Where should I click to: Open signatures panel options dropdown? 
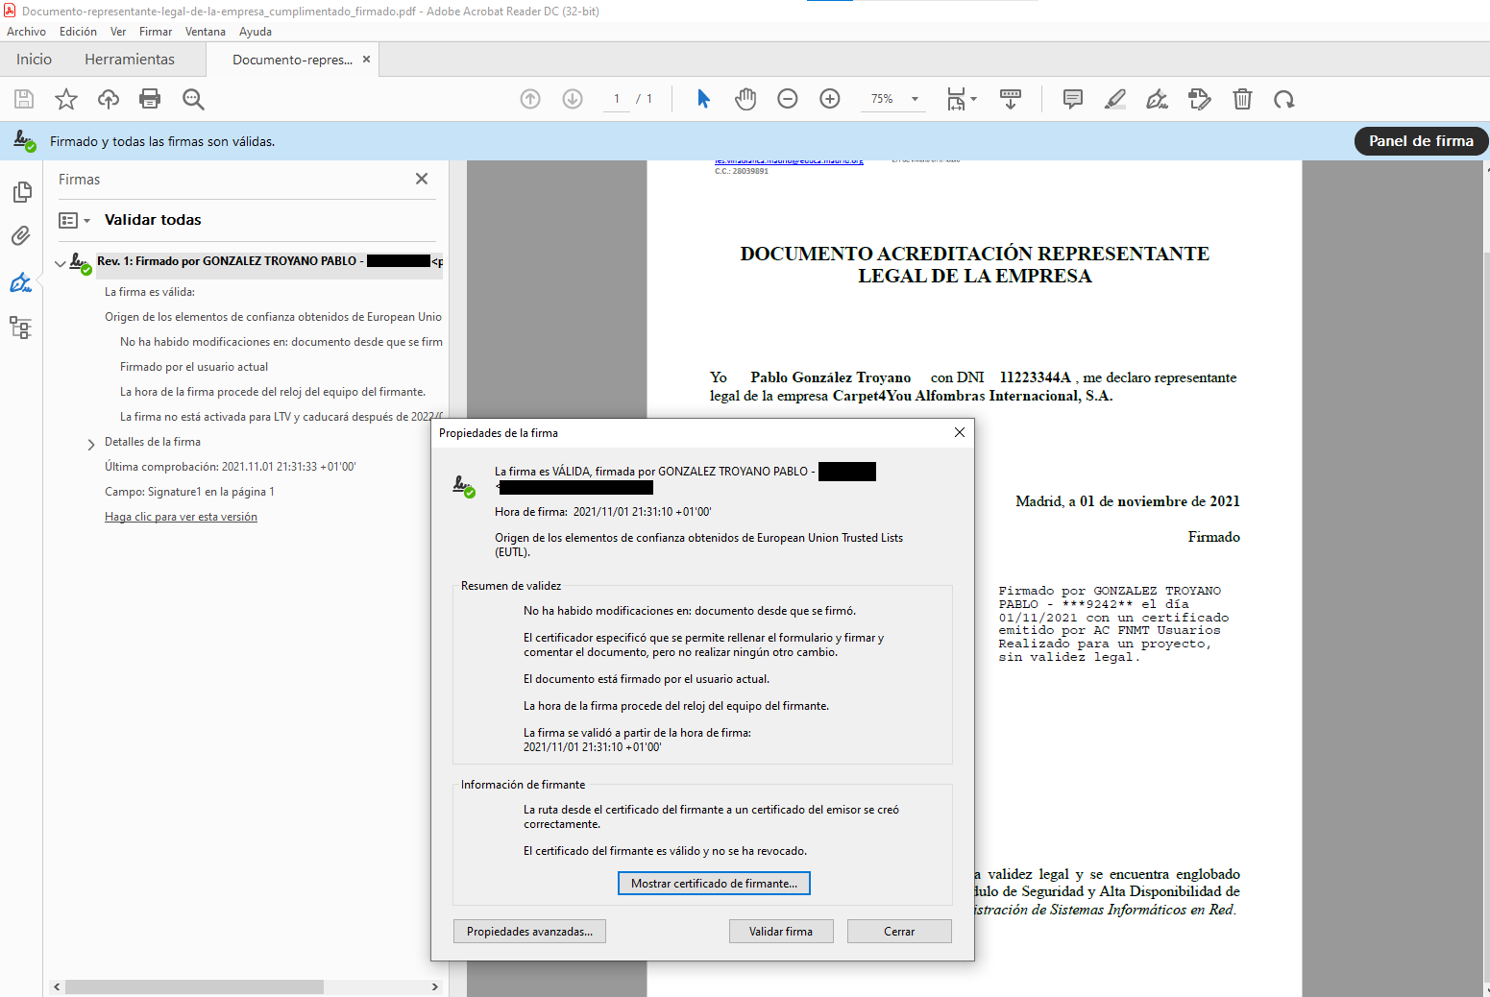pyautogui.click(x=74, y=221)
